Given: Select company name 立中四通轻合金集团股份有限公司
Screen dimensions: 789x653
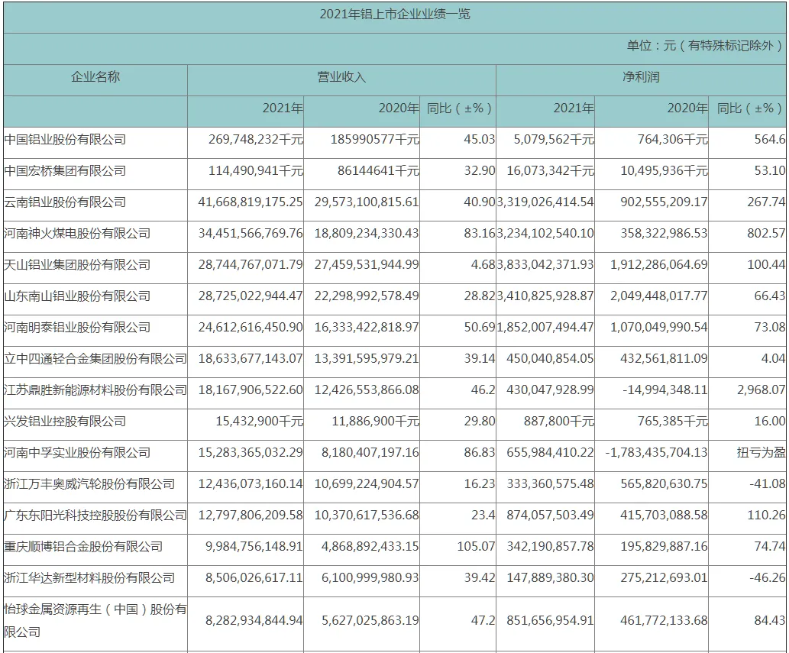Looking at the screenshot, I should click(x=95, y=359).
